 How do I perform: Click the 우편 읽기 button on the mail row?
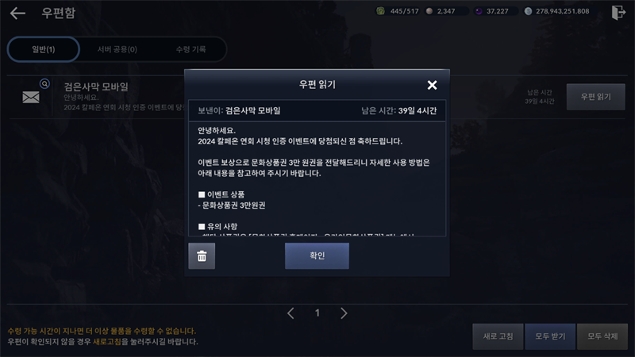[595, 97]
